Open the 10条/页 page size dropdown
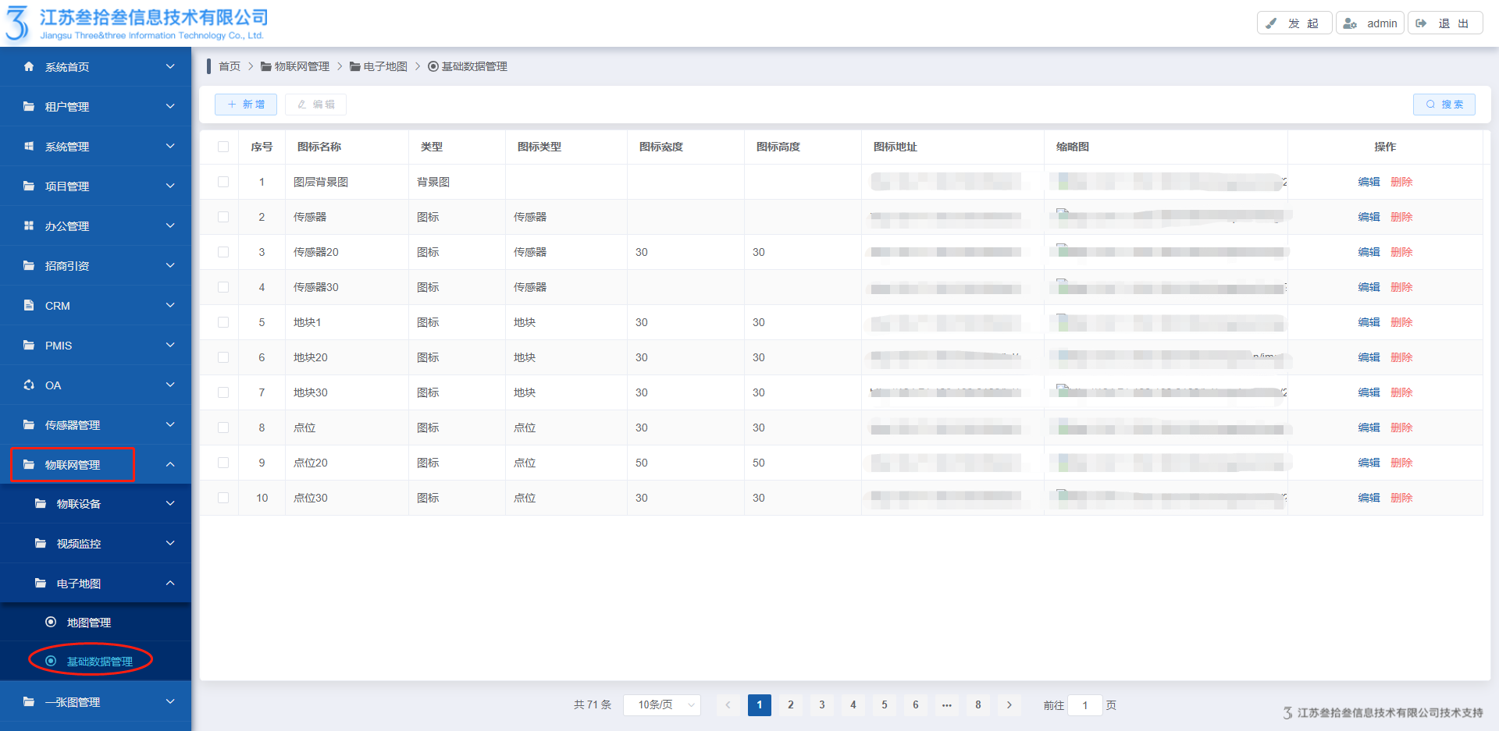 [662, 705]
